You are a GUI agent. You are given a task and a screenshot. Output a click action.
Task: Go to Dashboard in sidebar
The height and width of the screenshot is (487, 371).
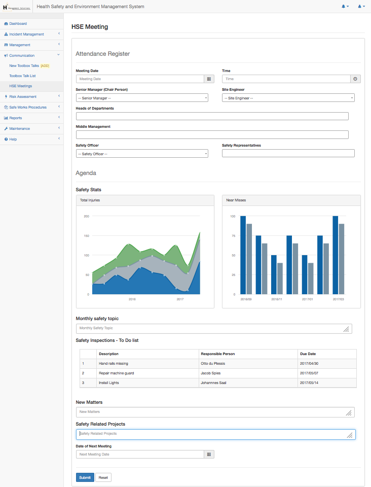(18, 24)
